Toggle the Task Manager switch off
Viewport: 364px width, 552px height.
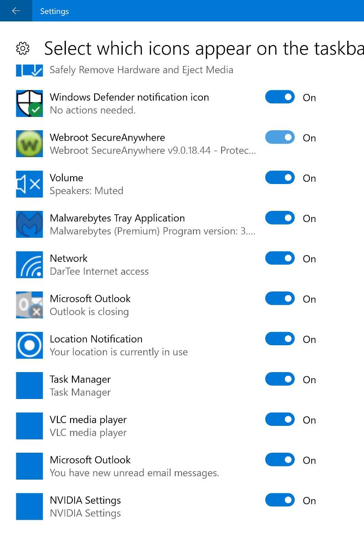pos(280,379)
